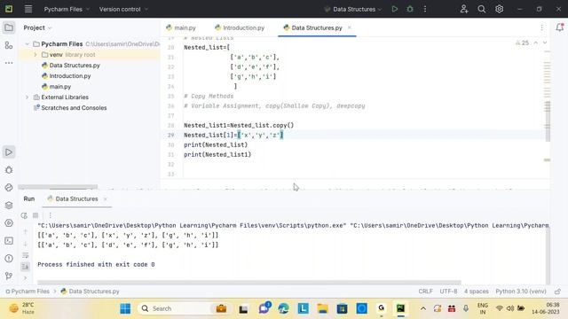Screen dimensions: 568x319
Task: Open the Problems tool window
Action: point(9,258)
